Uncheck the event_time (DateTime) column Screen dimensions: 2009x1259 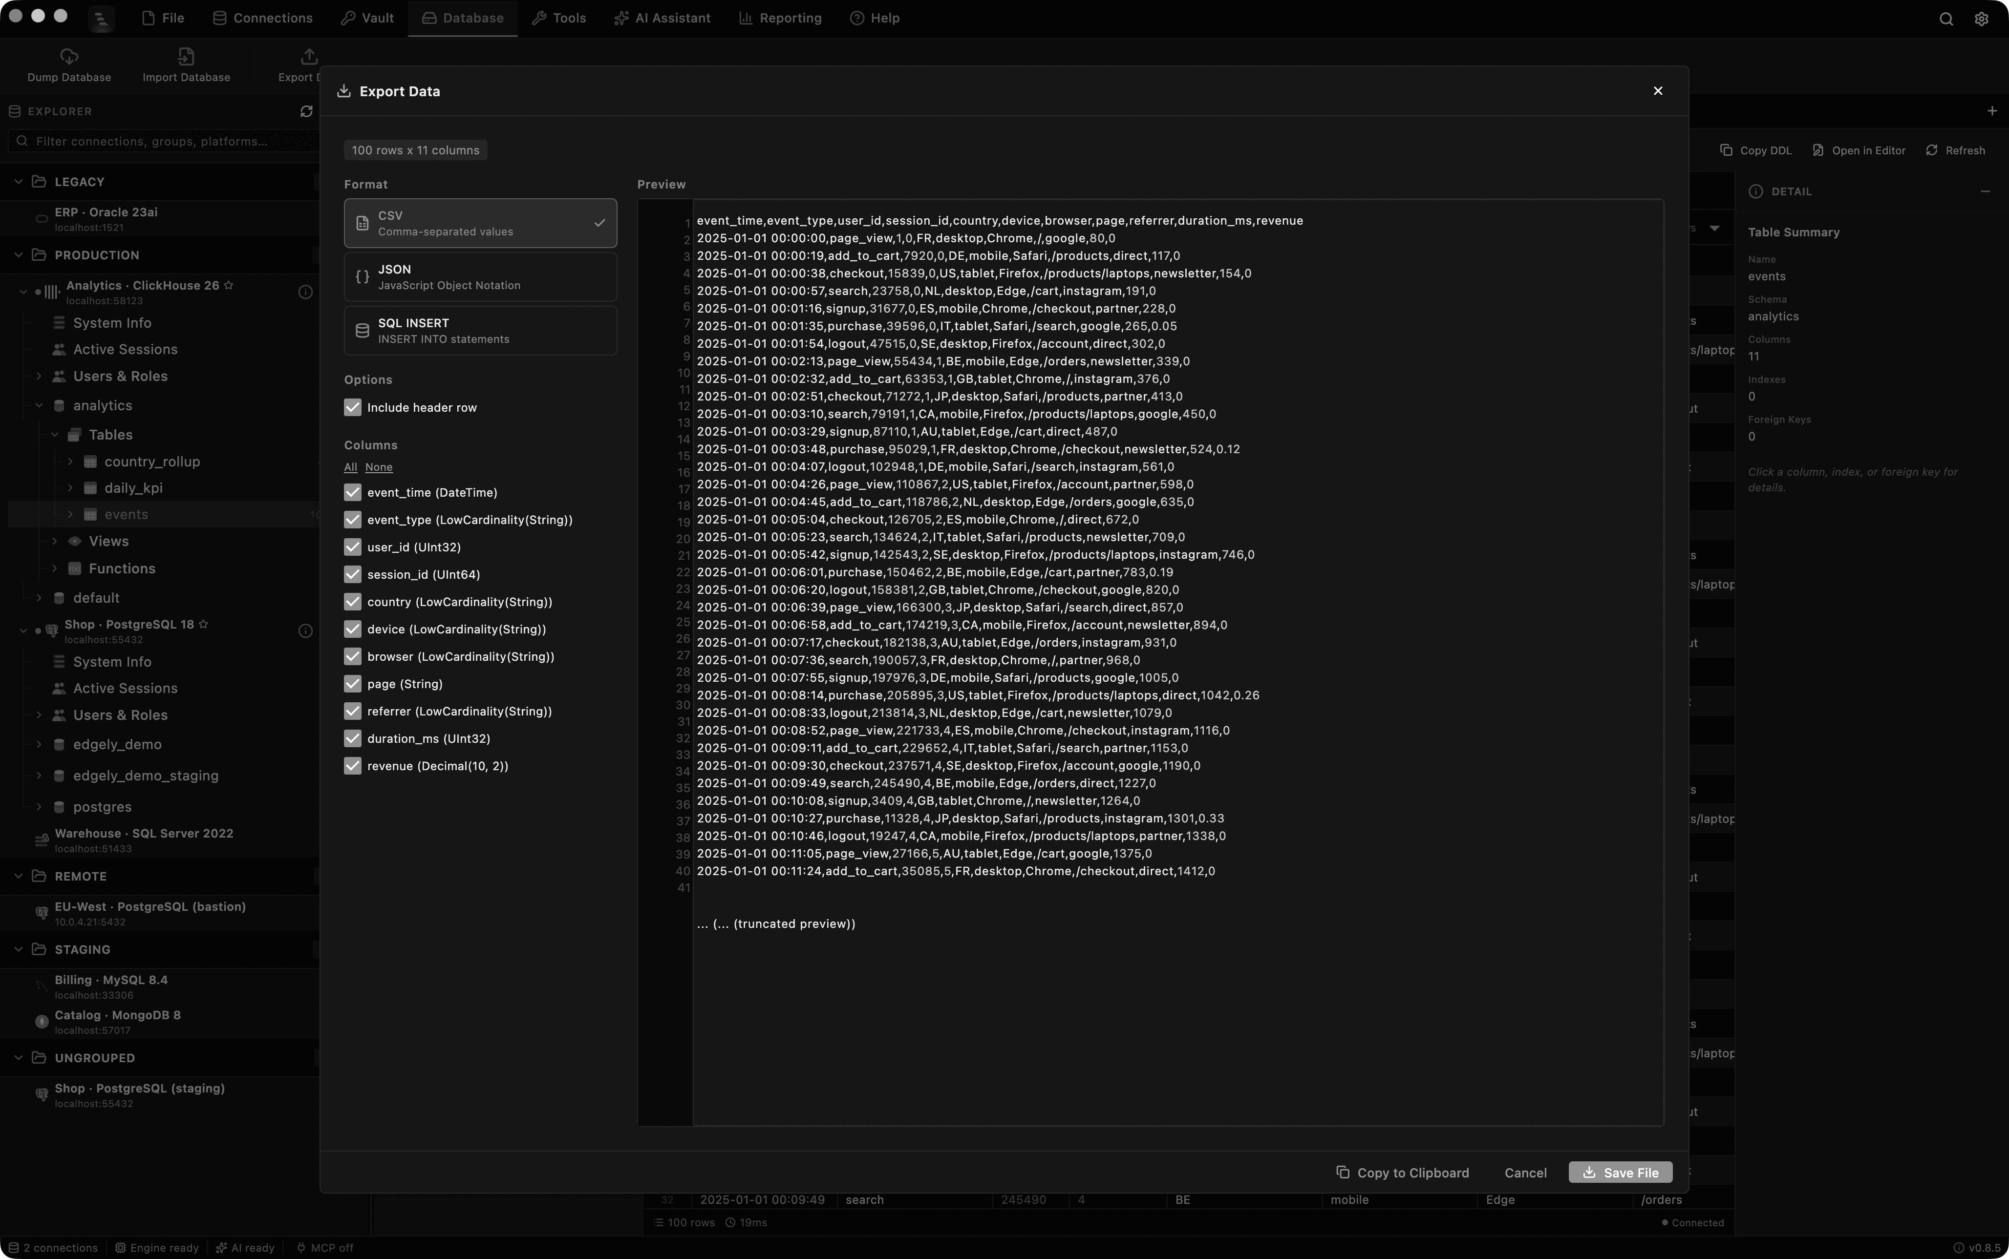point(352,492)
